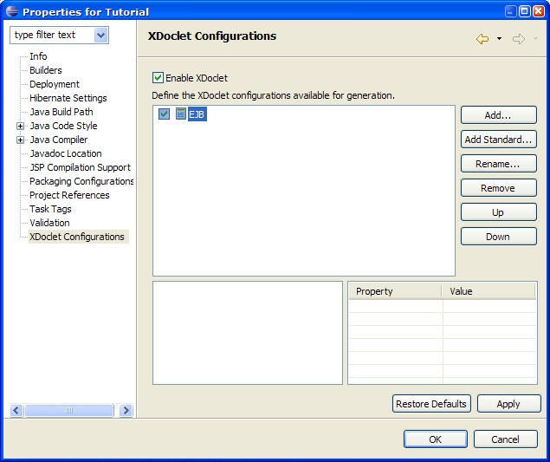Remove the selected configuration
550x462 pixels.
pos(498,188)
